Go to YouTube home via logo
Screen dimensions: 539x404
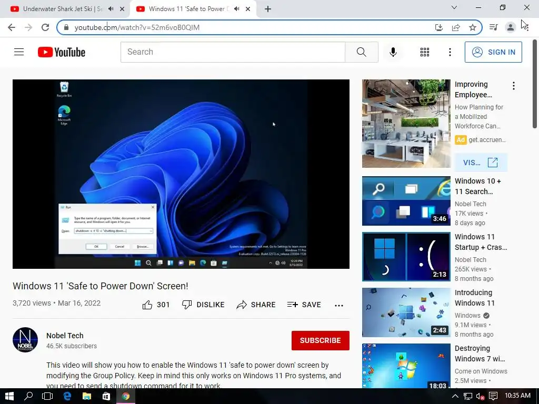(62, 52)
